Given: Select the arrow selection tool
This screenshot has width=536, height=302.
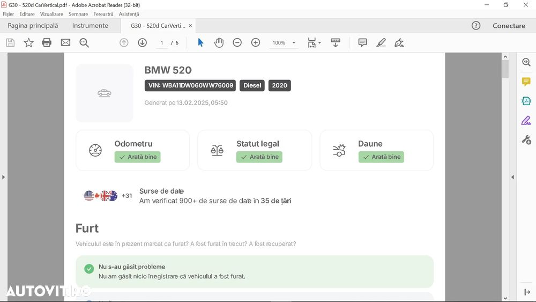Looking at the screenshot, I should tap(200, 43).
